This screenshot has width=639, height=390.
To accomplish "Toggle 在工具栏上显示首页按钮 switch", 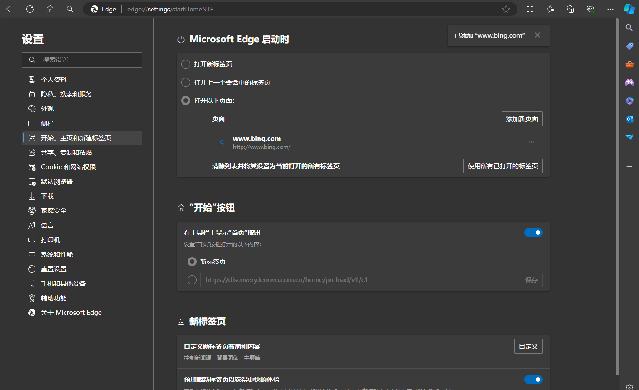I will (x=533, y=233).
